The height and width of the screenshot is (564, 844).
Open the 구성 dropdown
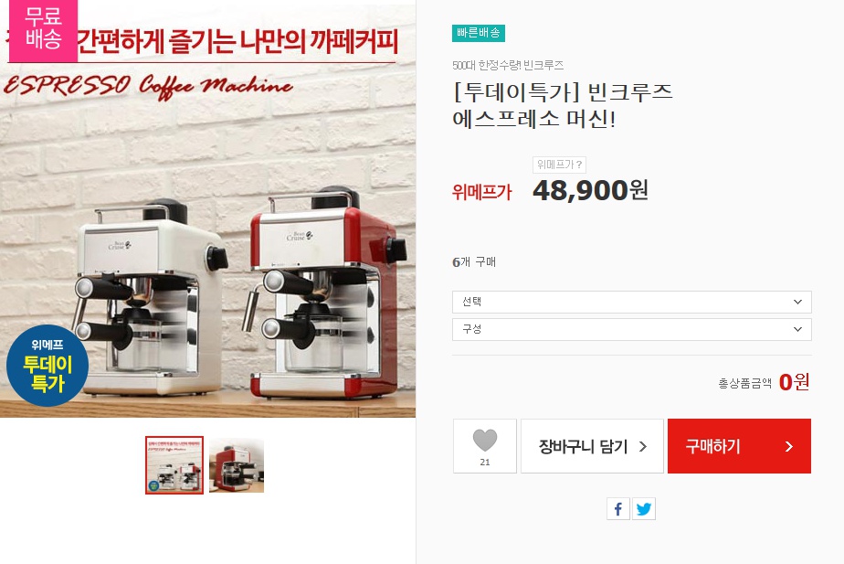pyautogui.click(x=632, y=329)
